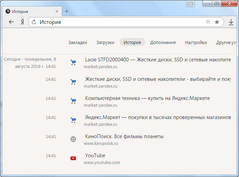Open the Дополнения section
Viewport: 239px width, 177px height.
point(163,42)
